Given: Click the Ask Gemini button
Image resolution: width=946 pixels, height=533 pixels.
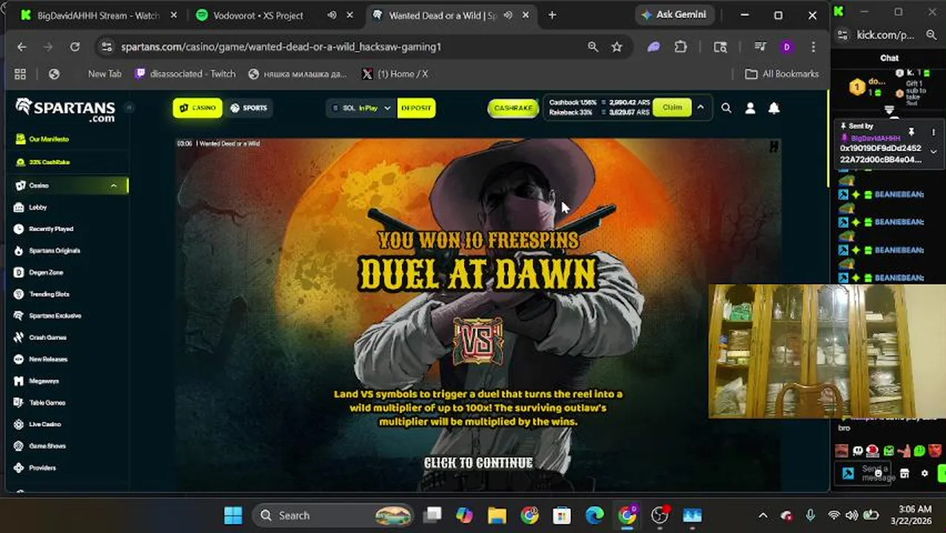Looking at the screenshot, I should click(674, 15).
